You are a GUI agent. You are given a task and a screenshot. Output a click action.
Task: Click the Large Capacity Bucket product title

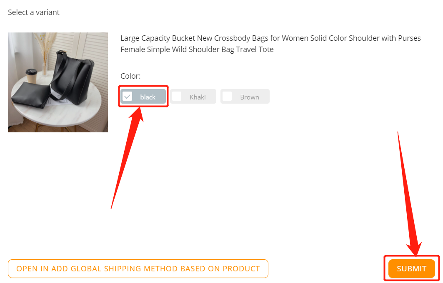pos(270,44)
